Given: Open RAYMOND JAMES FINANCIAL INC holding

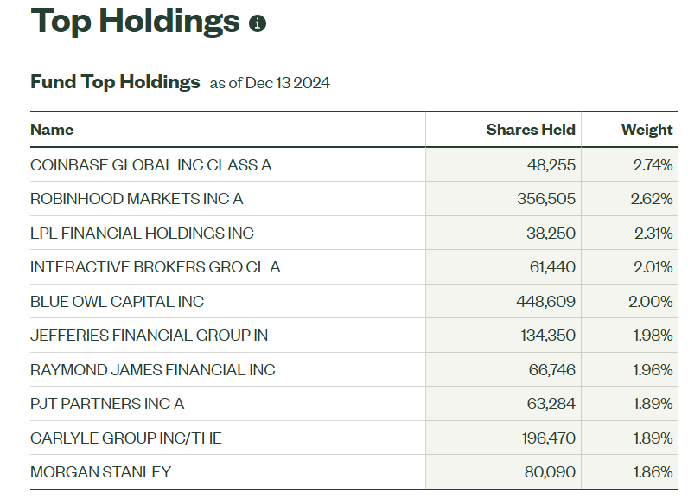Looking at the screenshot, I should pyautogui.click(x=152, y=370).
